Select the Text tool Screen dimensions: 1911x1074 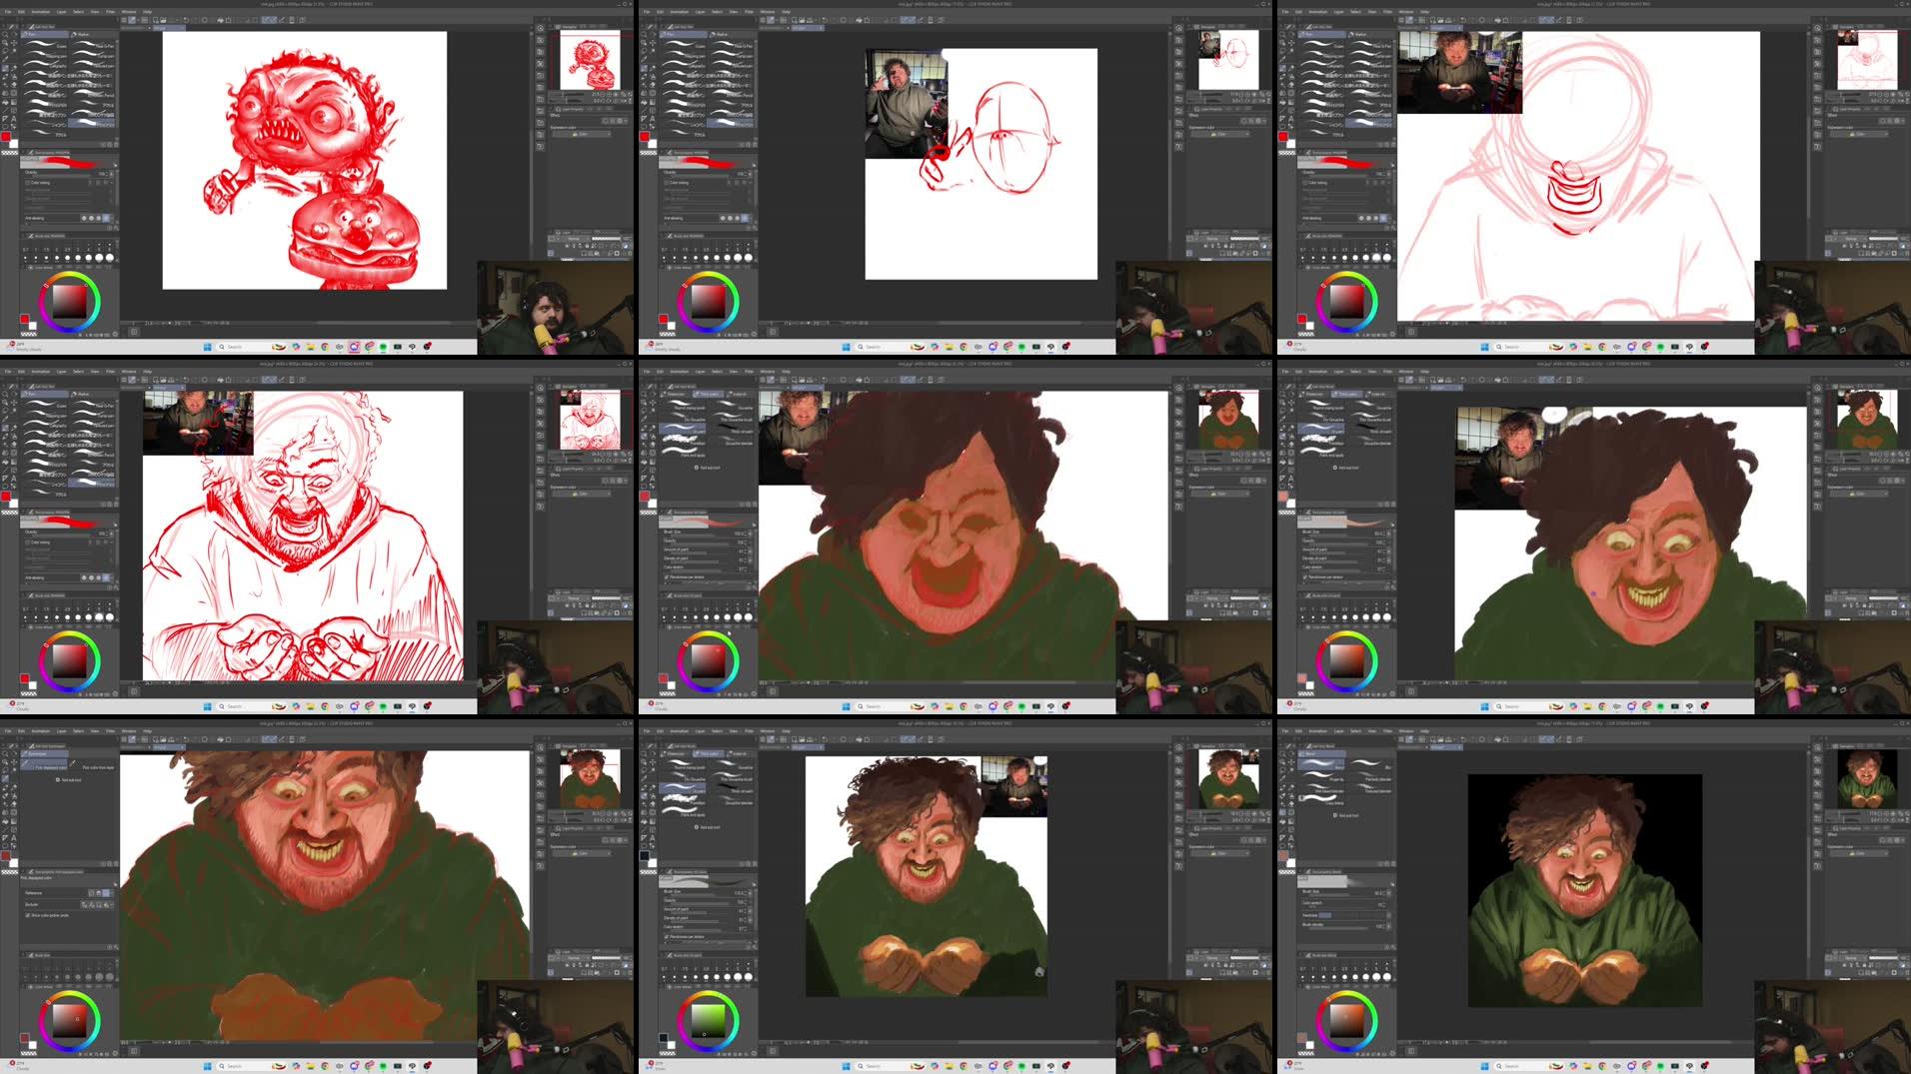point(13,117)
